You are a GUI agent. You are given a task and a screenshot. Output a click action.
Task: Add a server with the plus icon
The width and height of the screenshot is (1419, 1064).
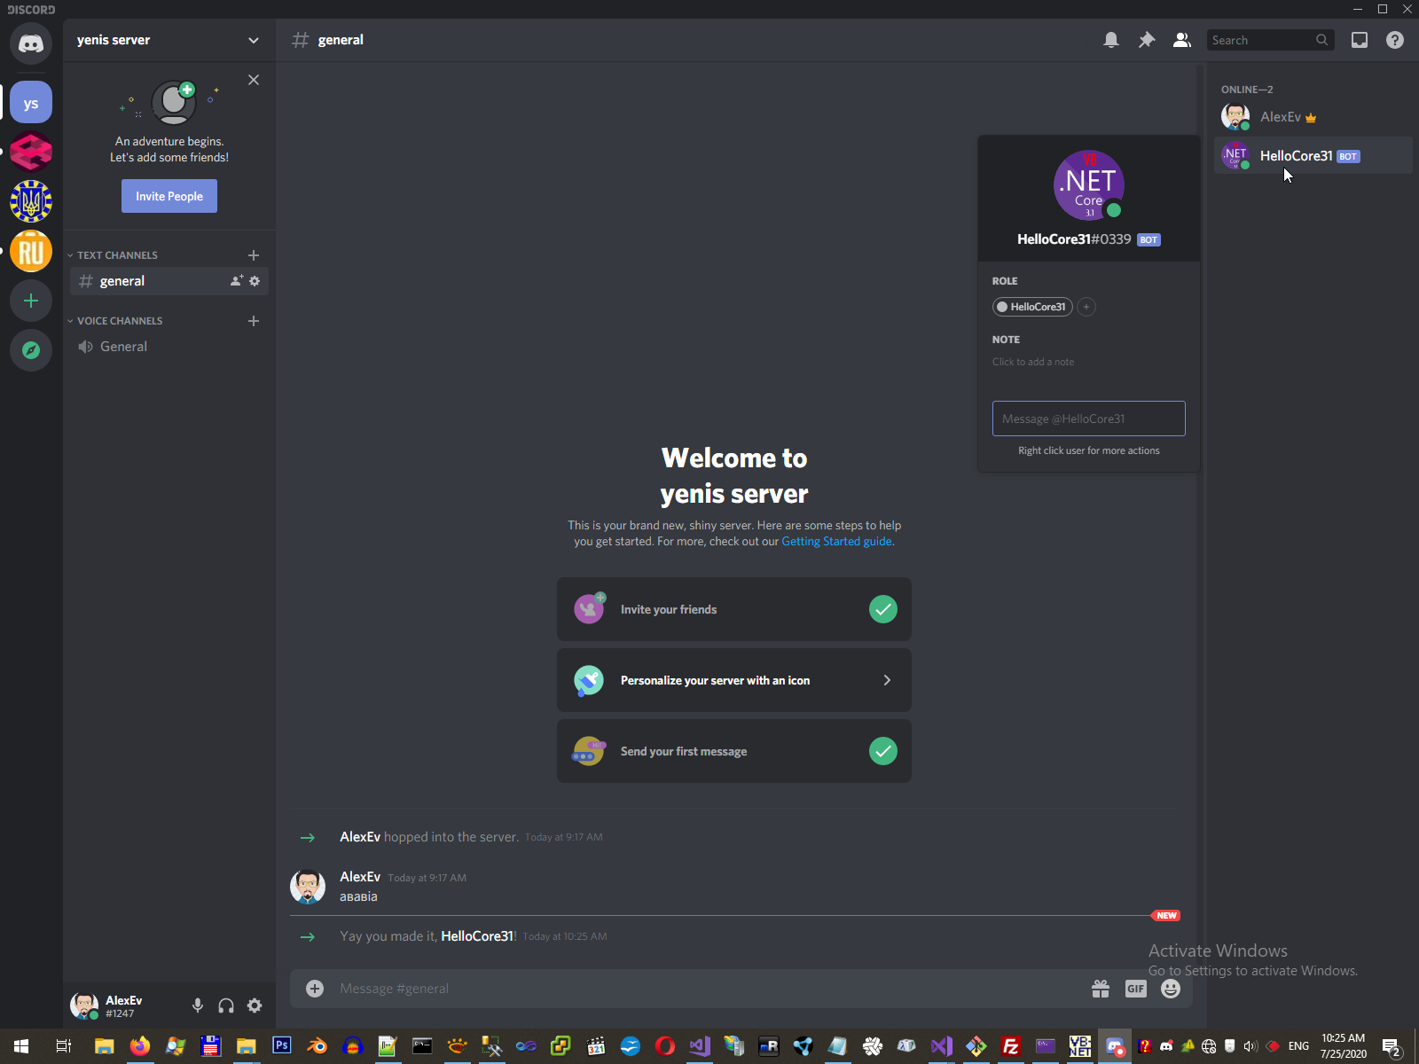coord(31,301)
